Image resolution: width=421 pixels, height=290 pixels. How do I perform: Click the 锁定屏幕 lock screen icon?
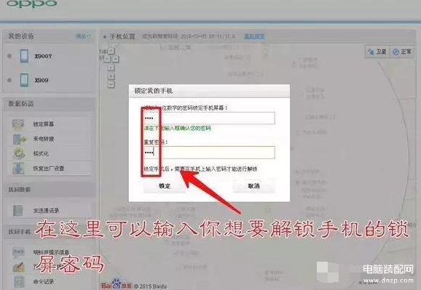click(x=18, y=124)
